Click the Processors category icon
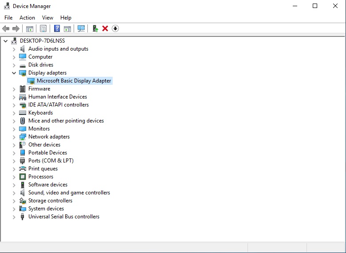 click(23, 177)
